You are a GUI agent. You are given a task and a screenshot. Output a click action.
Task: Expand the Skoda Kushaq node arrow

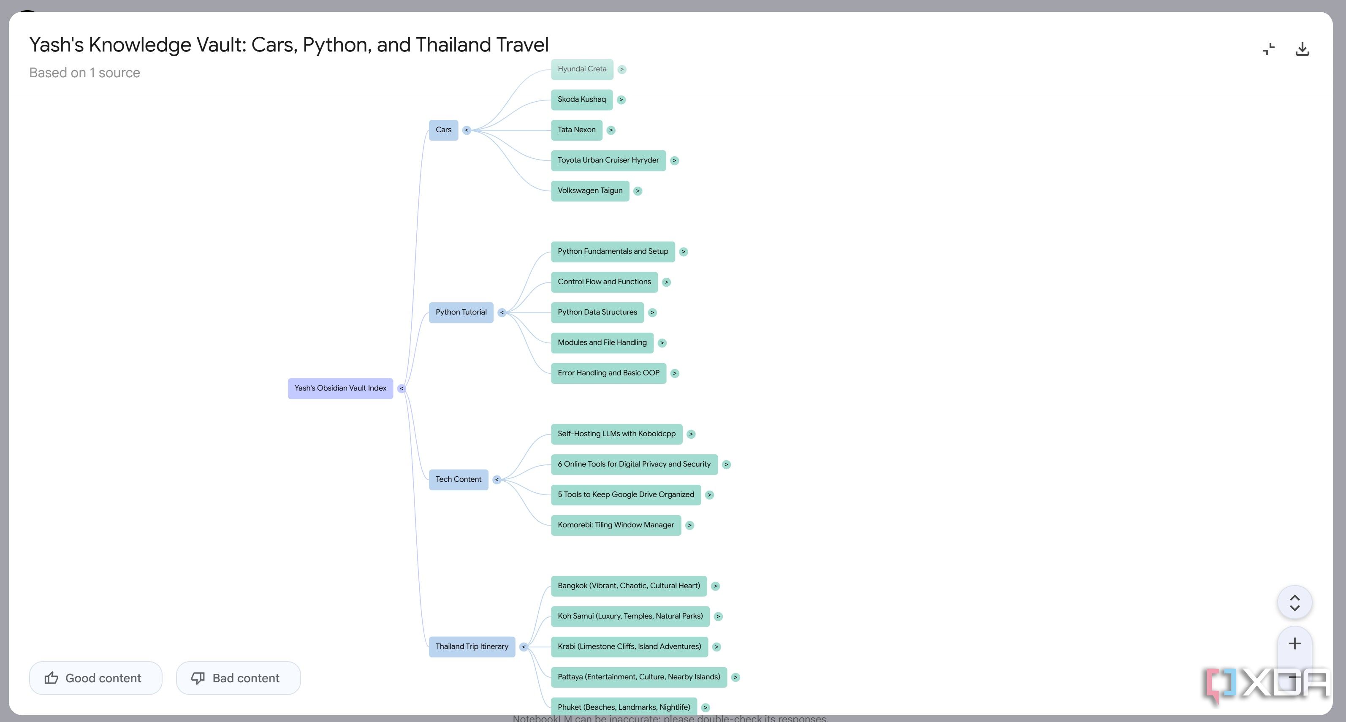point(621,100)
